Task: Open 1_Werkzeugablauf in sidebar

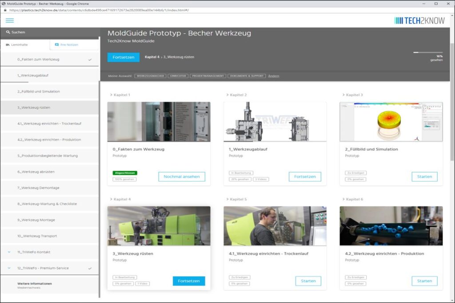Action: point(50,75)
